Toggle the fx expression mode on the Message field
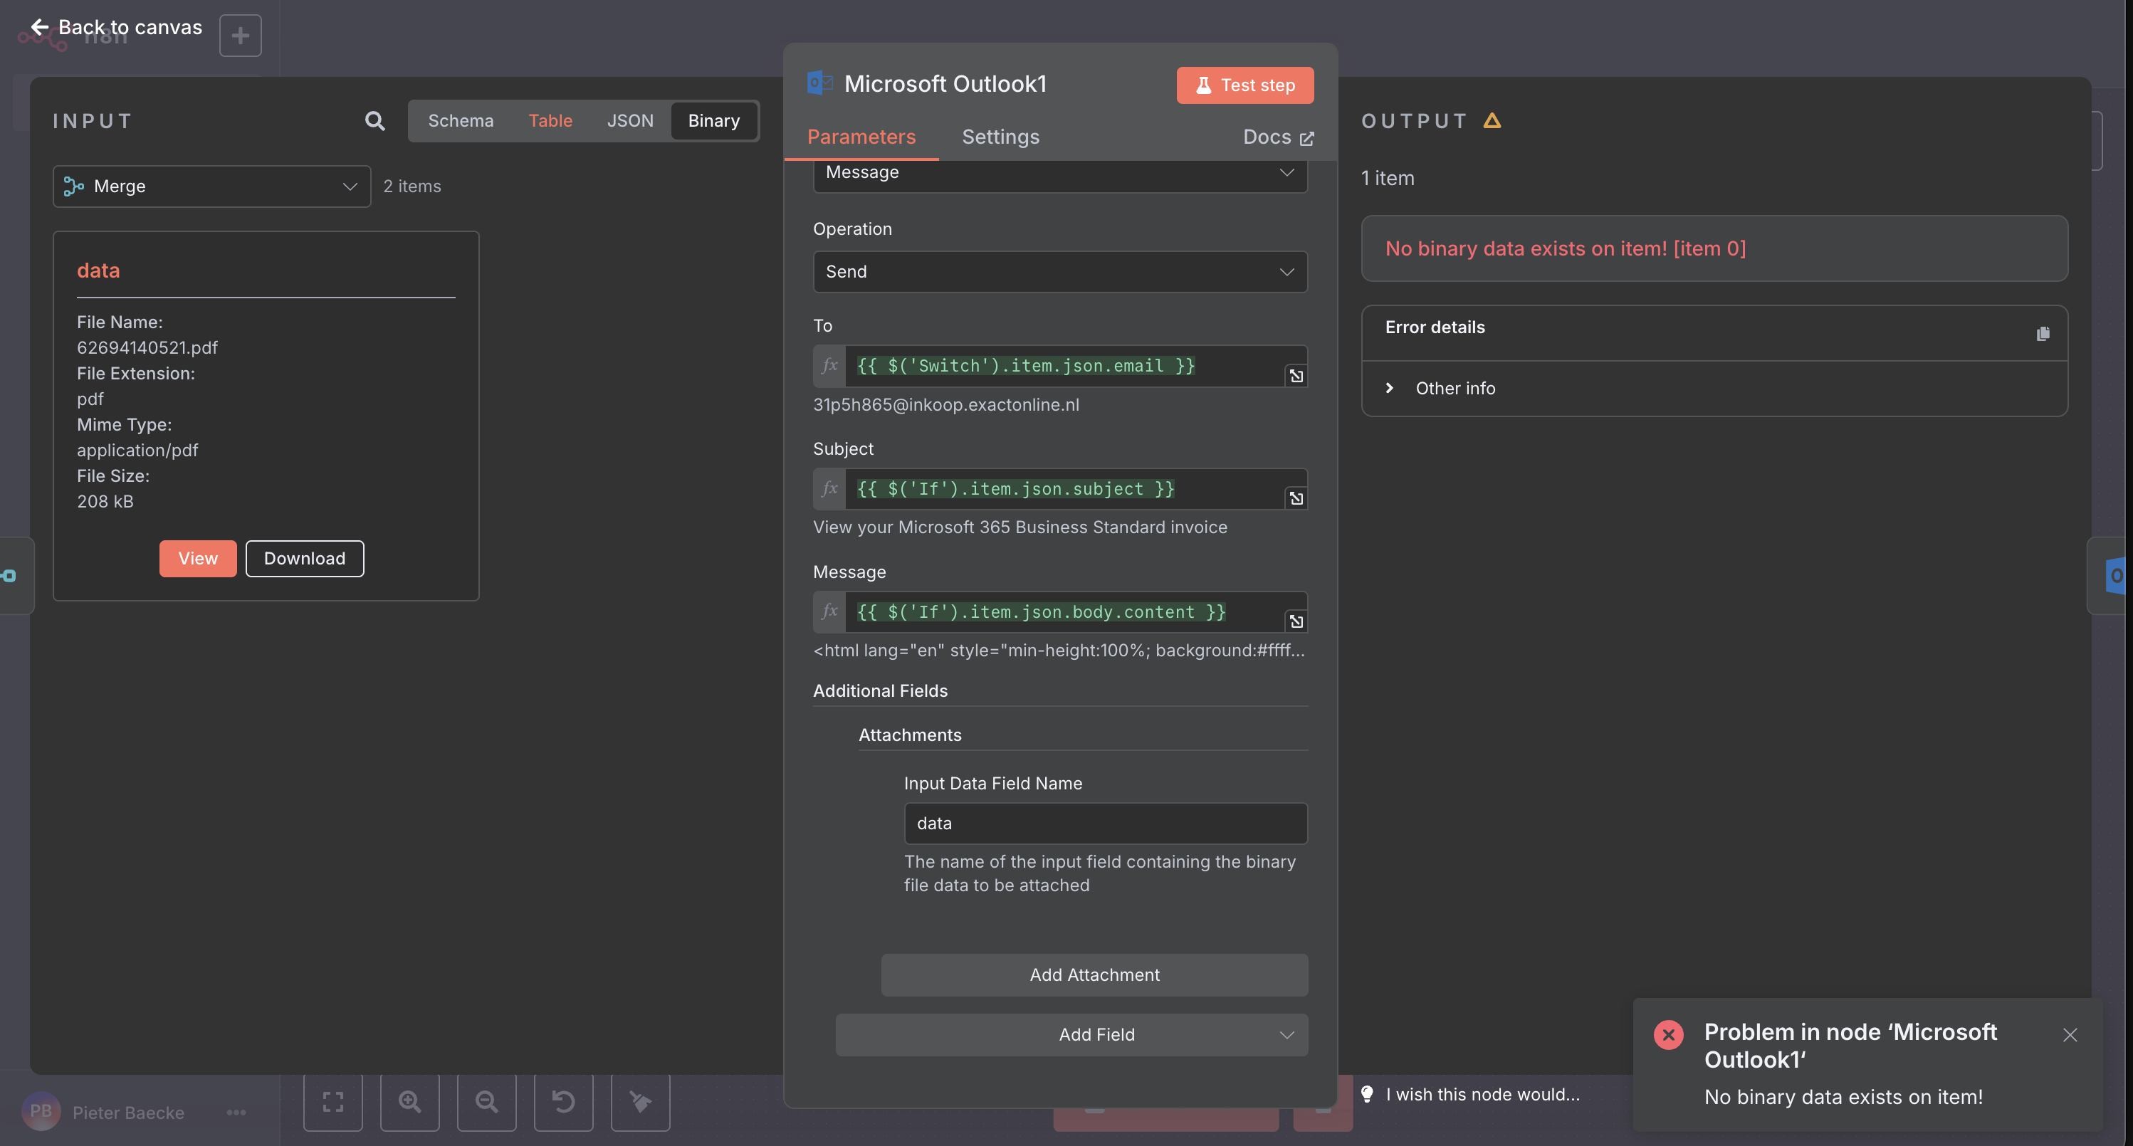This screenshot has width=2133, height=1146. (829, 612)
